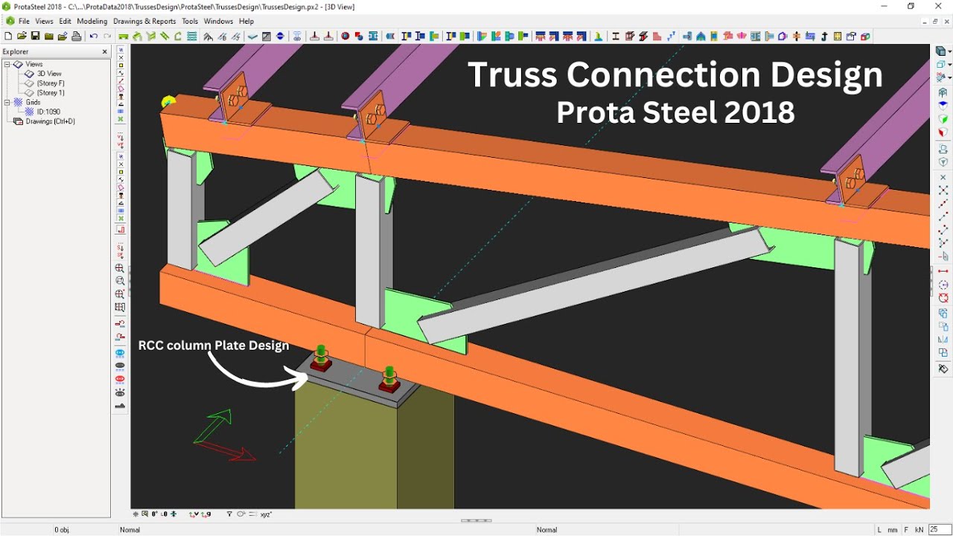Click the xyz" toggle in view bar
This screenshot has width=953, height=536.
pos(266,514)
